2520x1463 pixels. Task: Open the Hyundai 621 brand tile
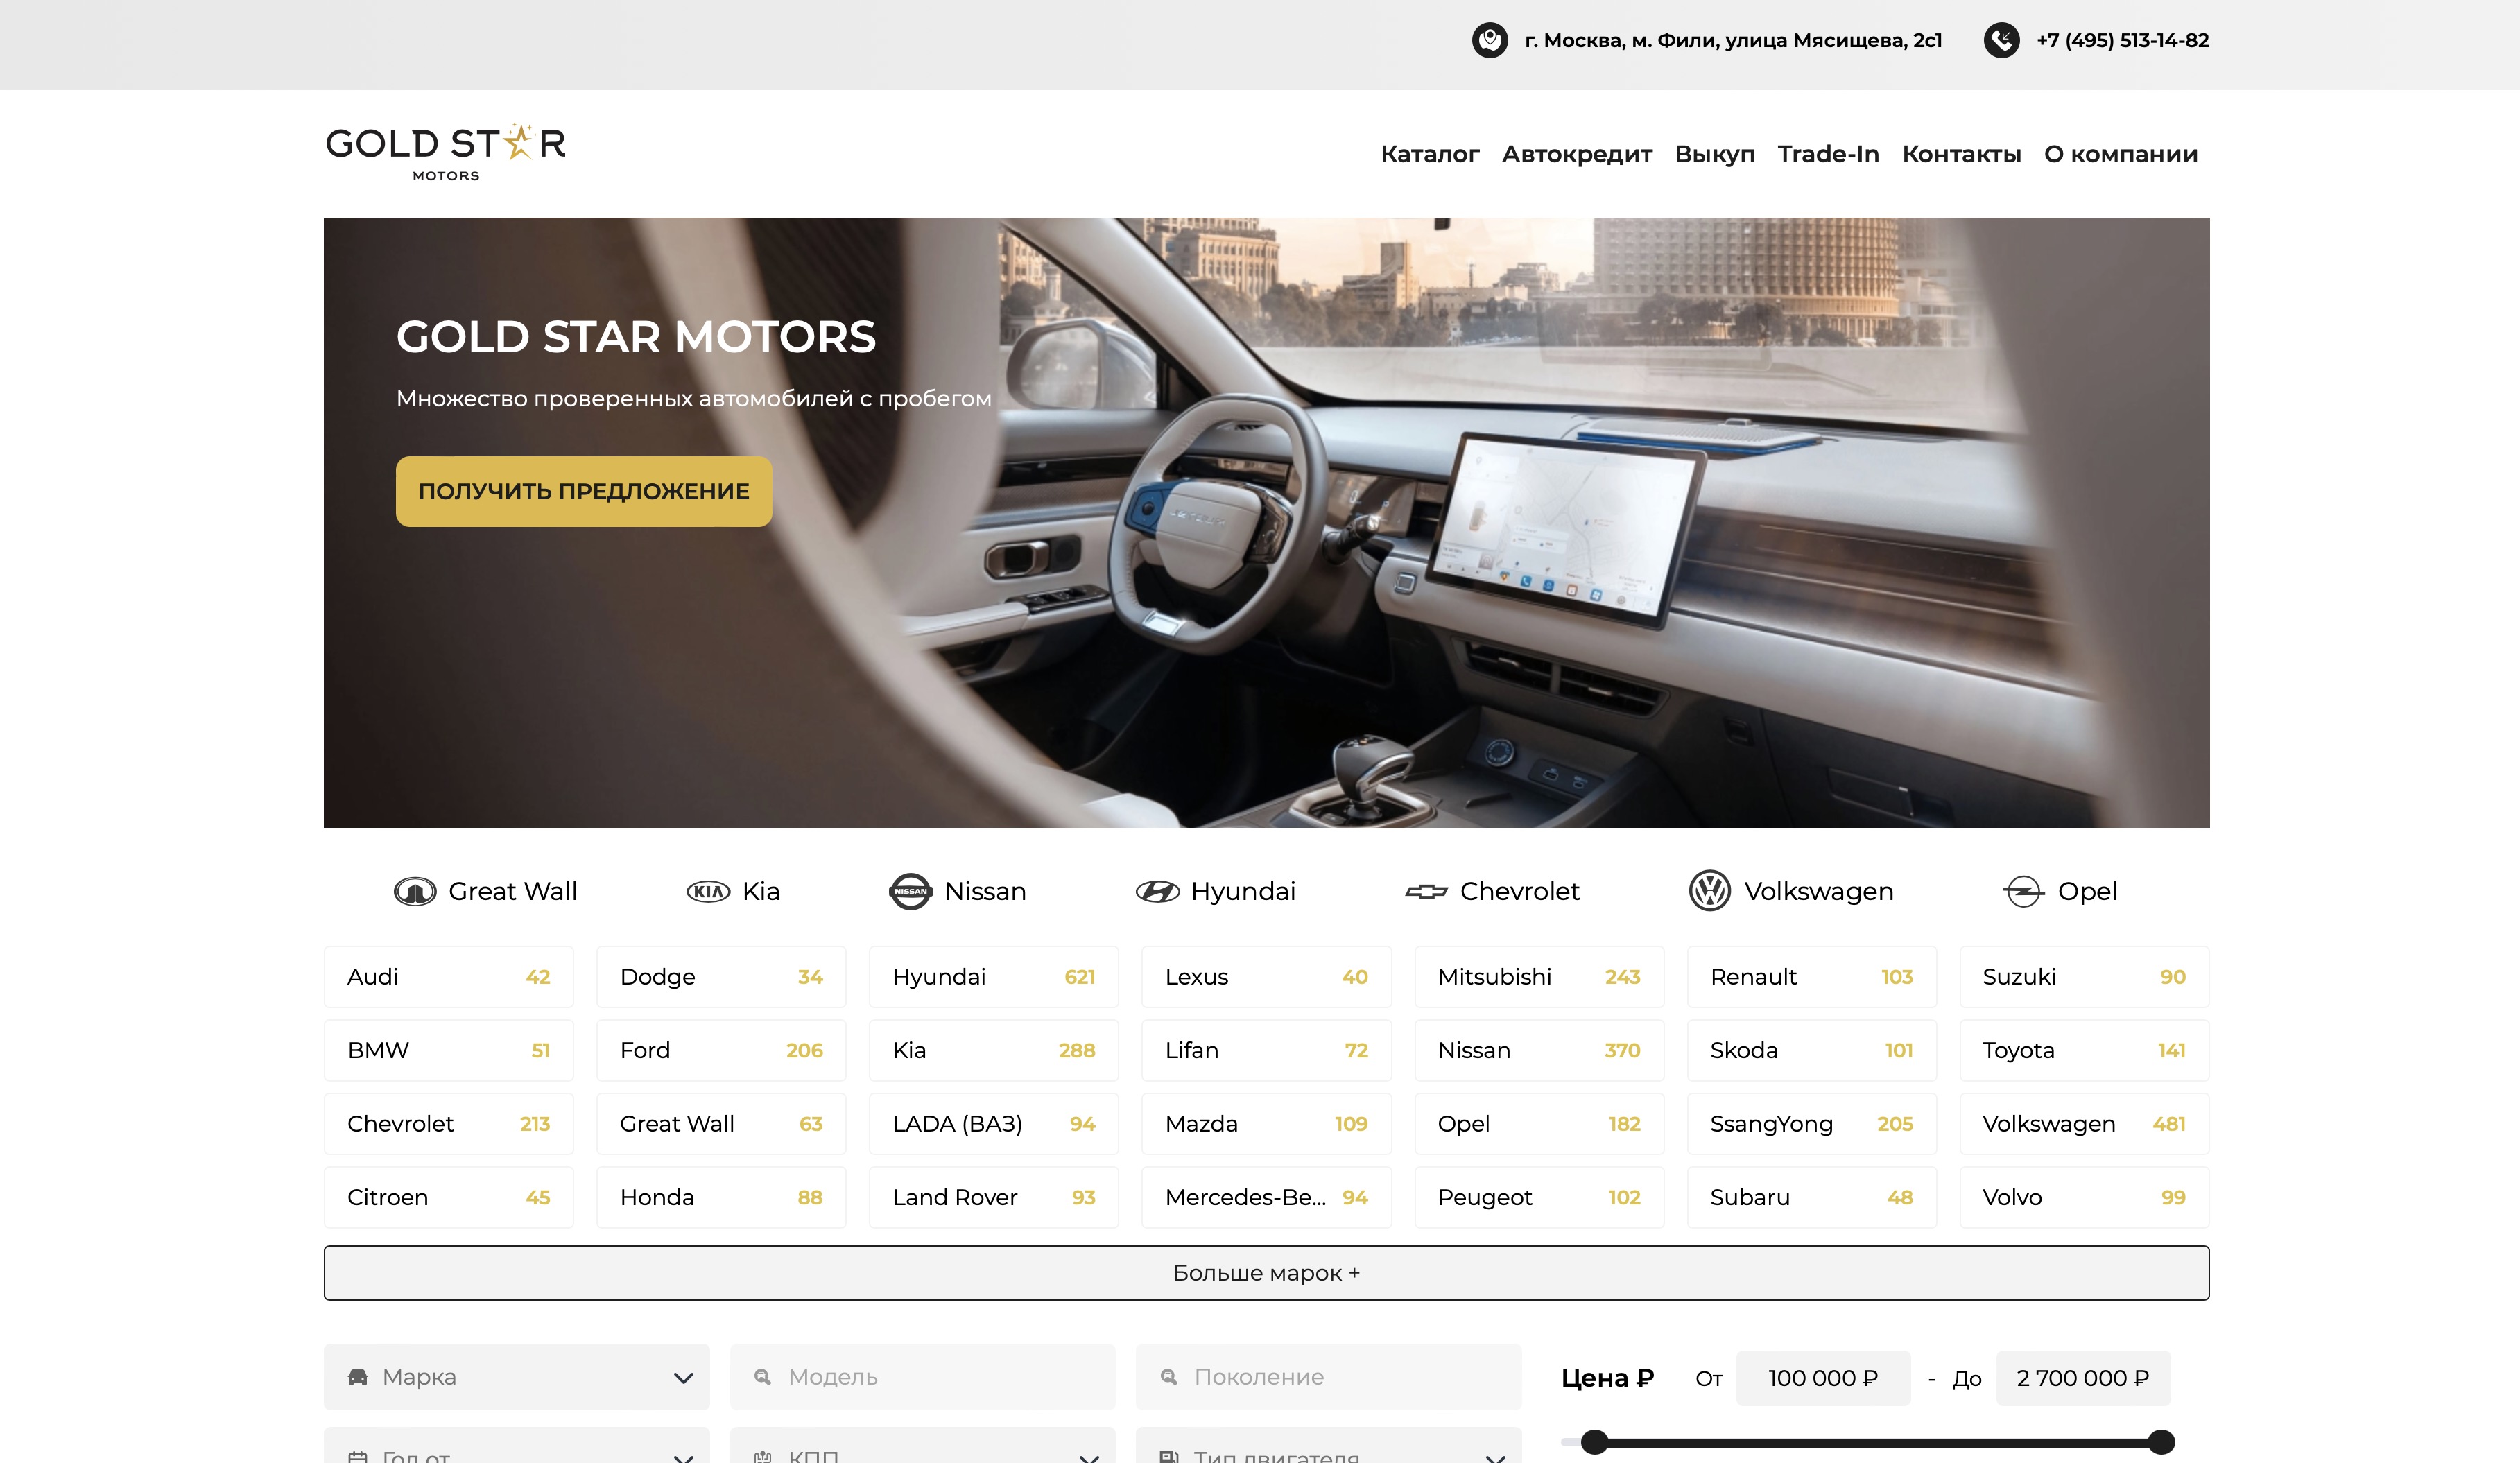993,977
